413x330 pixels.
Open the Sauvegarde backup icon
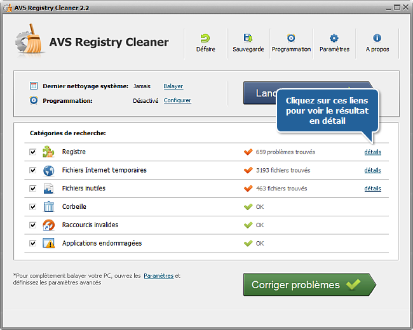click(248, 39)
